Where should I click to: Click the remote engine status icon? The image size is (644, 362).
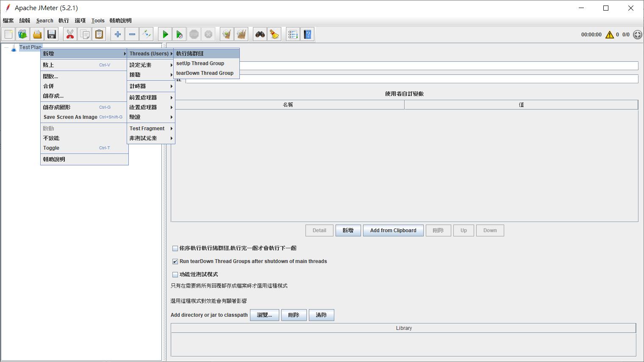pyautogui.click(x=637, y=35)
